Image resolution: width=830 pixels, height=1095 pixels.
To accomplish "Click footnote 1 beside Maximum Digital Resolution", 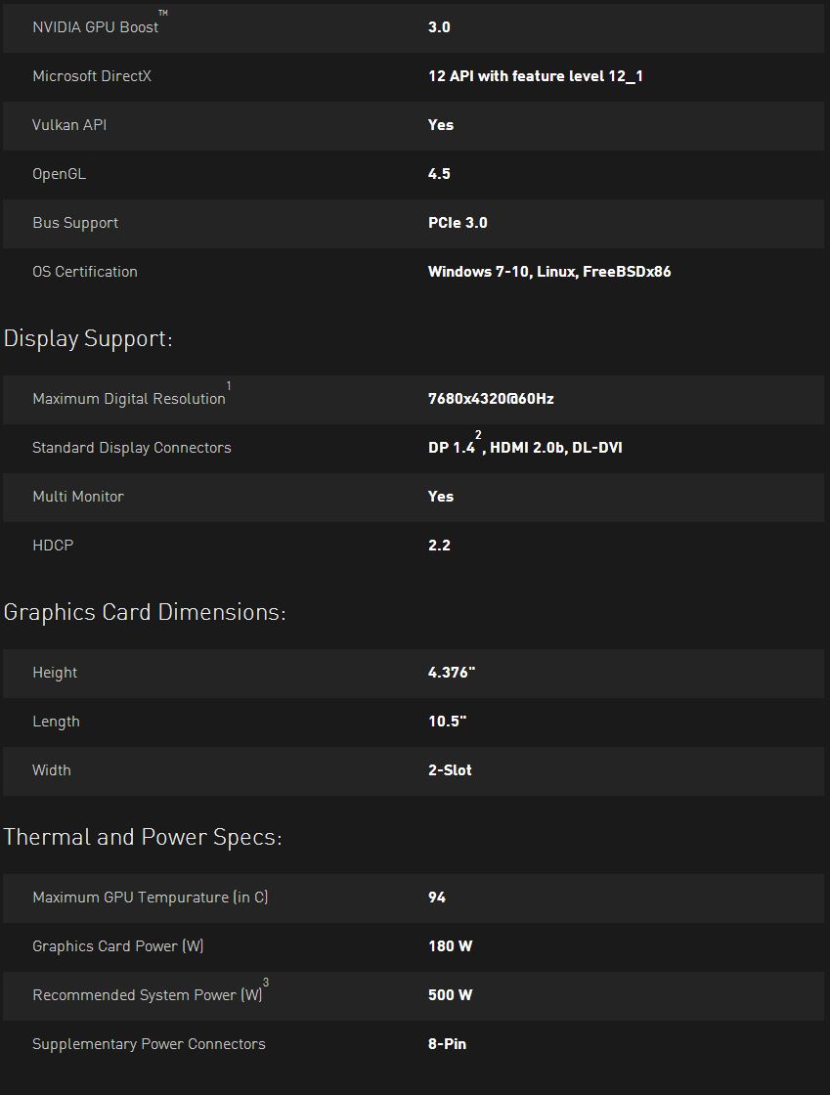I will click(228, 385).
